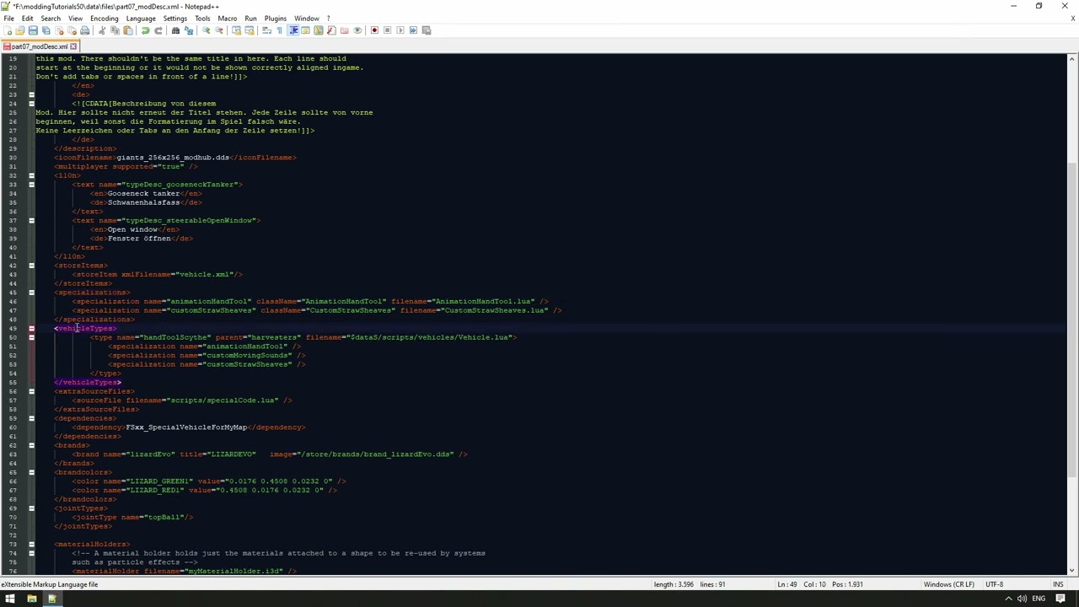This screenshot has height=607, width=1079.
Task: Click the scrollbar up arrow
Action: [1071, 58]
